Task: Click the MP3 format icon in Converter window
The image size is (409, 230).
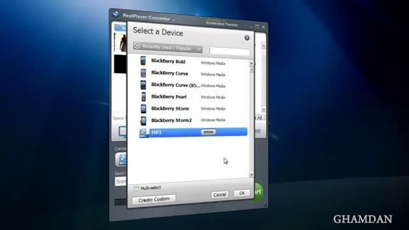Action: click(x=121, y=160)
